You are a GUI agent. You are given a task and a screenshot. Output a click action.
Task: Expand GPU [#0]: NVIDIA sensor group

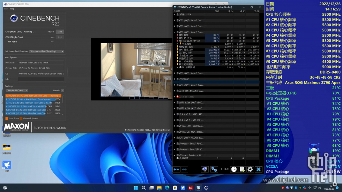174,138
